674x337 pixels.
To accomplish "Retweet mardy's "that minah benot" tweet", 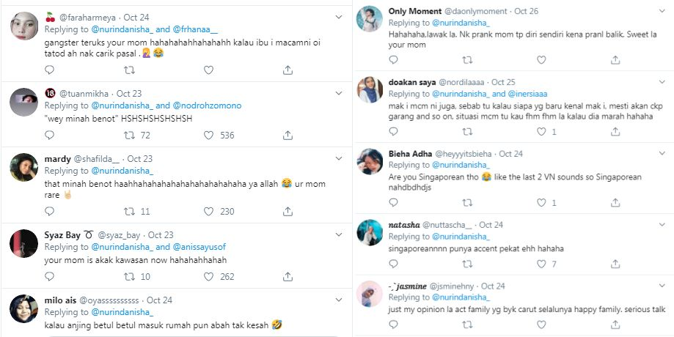I will click(x=129, y=211).
